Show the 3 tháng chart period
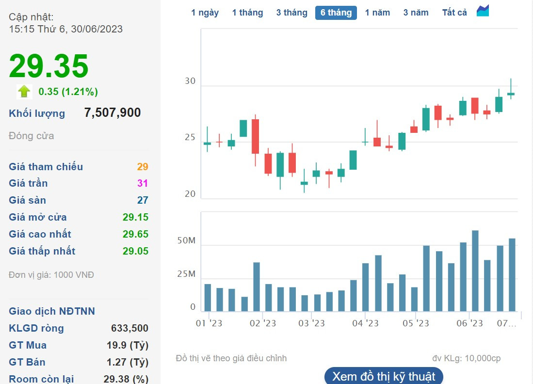Viewport: 533px width, 384px height. point(291,13)
